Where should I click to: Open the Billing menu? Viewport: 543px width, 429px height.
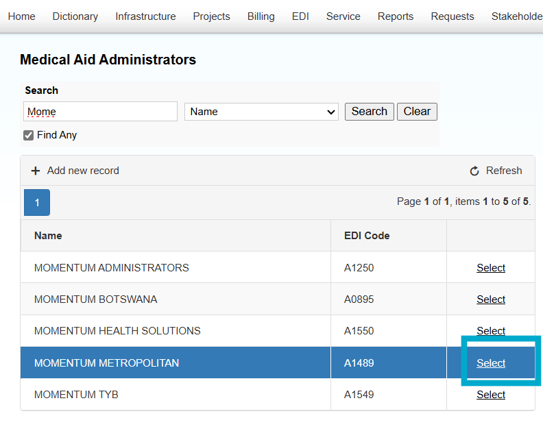point(261,16)
